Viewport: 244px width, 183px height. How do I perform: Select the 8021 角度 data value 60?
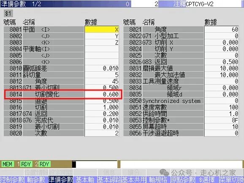[x=222, y=30]
